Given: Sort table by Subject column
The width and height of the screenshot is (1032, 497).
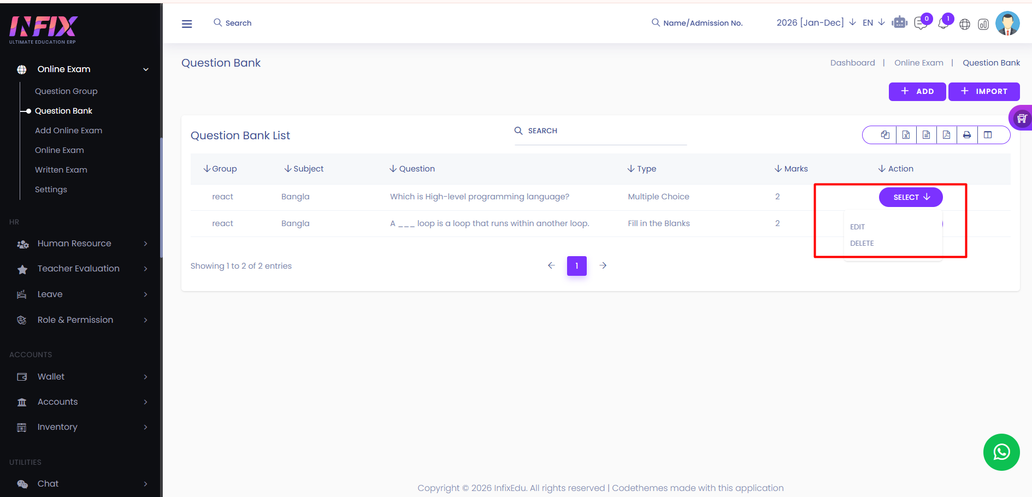Looking at the screenshot, I should [304, 169].
